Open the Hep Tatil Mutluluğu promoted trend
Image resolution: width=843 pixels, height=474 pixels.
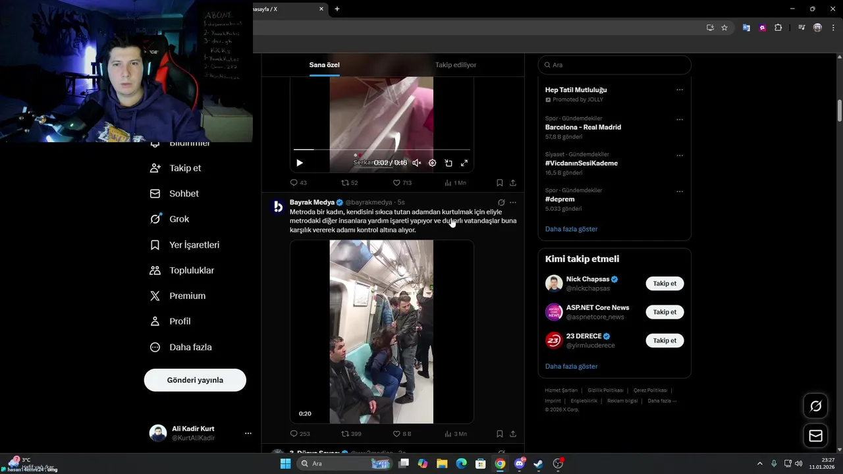pyautogui.click(x=576, y=90)
